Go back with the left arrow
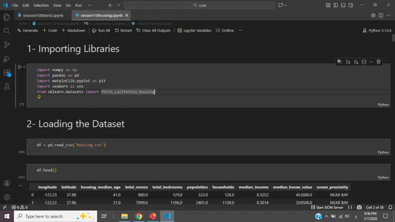 click(x=110, y=5)
